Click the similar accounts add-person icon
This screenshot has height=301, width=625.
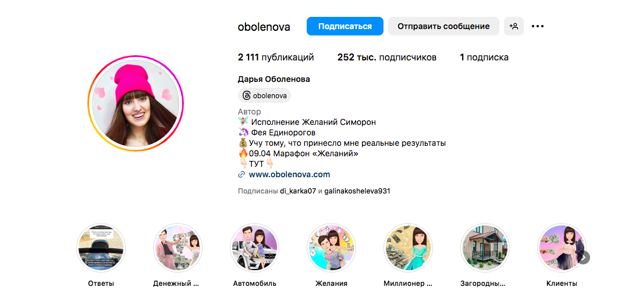tap(513, 26)
